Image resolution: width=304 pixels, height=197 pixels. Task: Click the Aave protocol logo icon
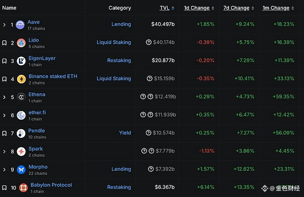coord(20,25)
